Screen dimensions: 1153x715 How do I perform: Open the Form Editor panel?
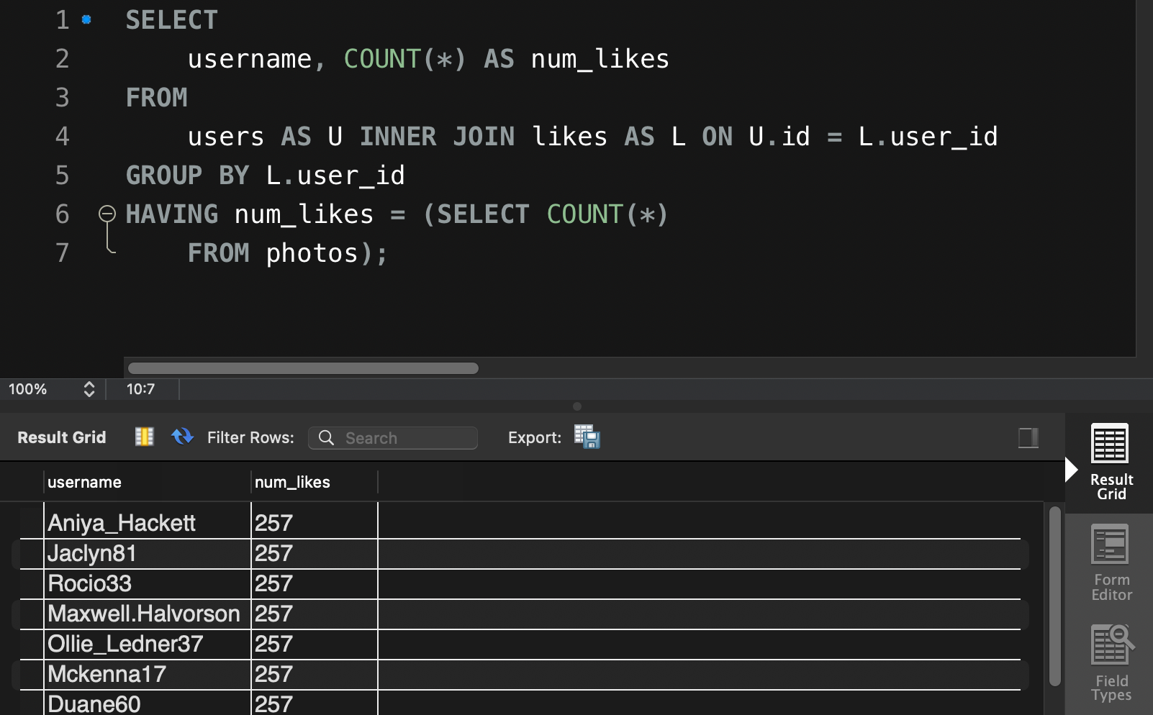tap(1110, 563)
